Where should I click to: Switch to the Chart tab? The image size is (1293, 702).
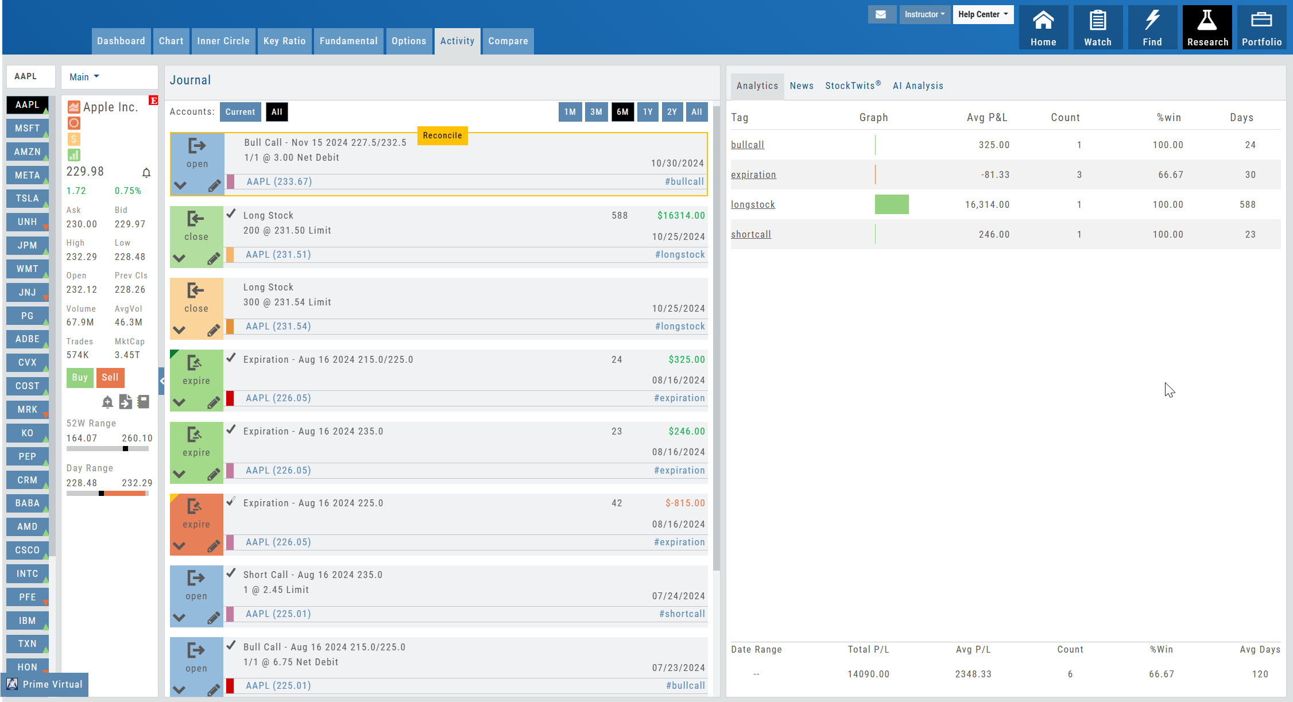coord(171,41)
